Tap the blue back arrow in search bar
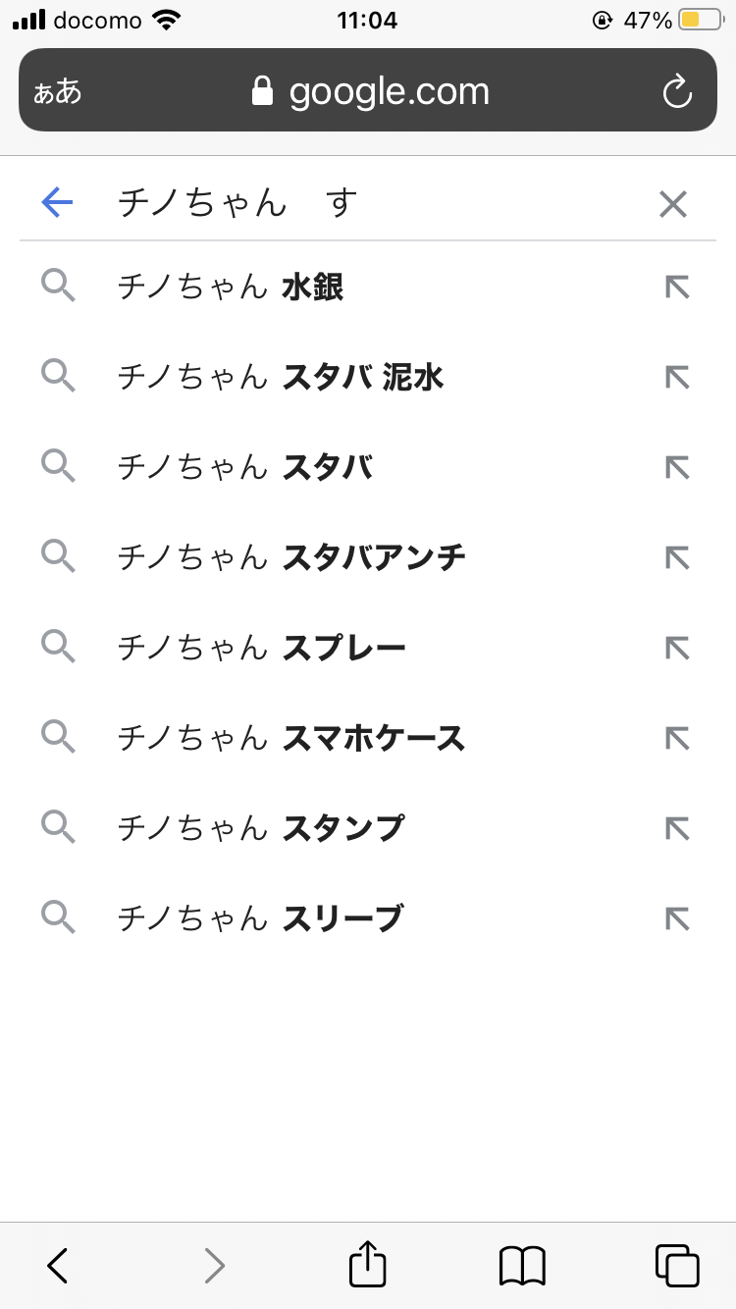The image size is (736, 1309). (57, 203)
